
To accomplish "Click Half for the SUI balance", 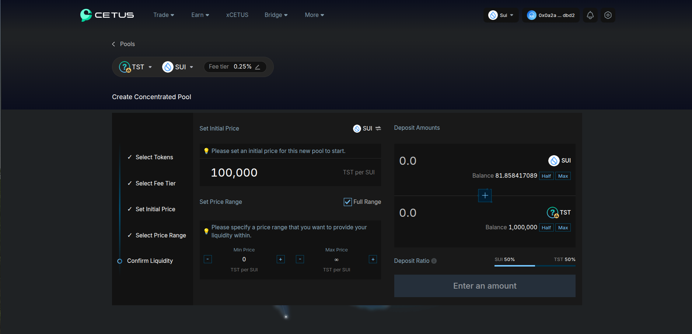I will click(x=546, y=176).
